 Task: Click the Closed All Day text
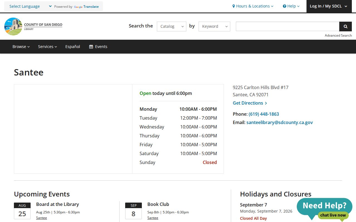coord(253,218)
